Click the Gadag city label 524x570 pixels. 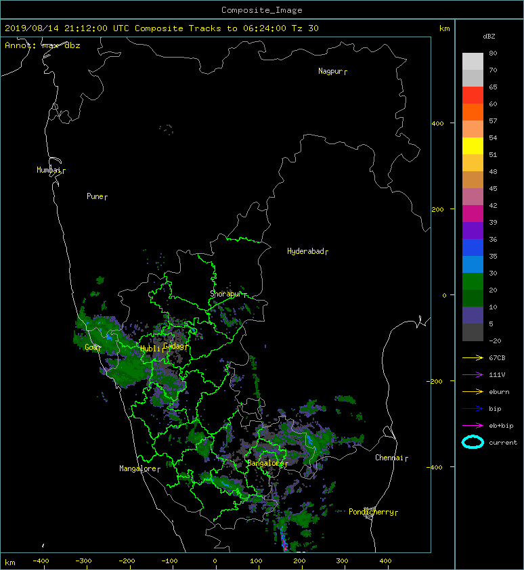click(x=174, y=346)
